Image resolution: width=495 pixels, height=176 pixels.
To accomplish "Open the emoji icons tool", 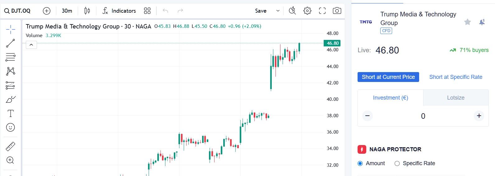I will coord(10,127).
